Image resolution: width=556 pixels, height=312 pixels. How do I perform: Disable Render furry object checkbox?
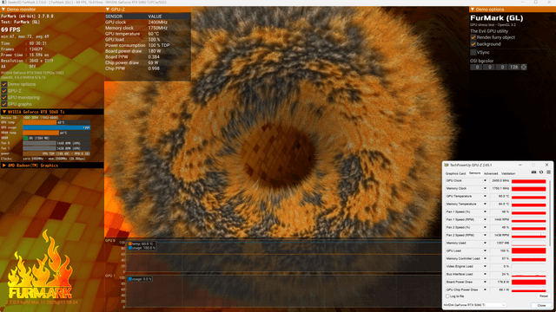473,37
